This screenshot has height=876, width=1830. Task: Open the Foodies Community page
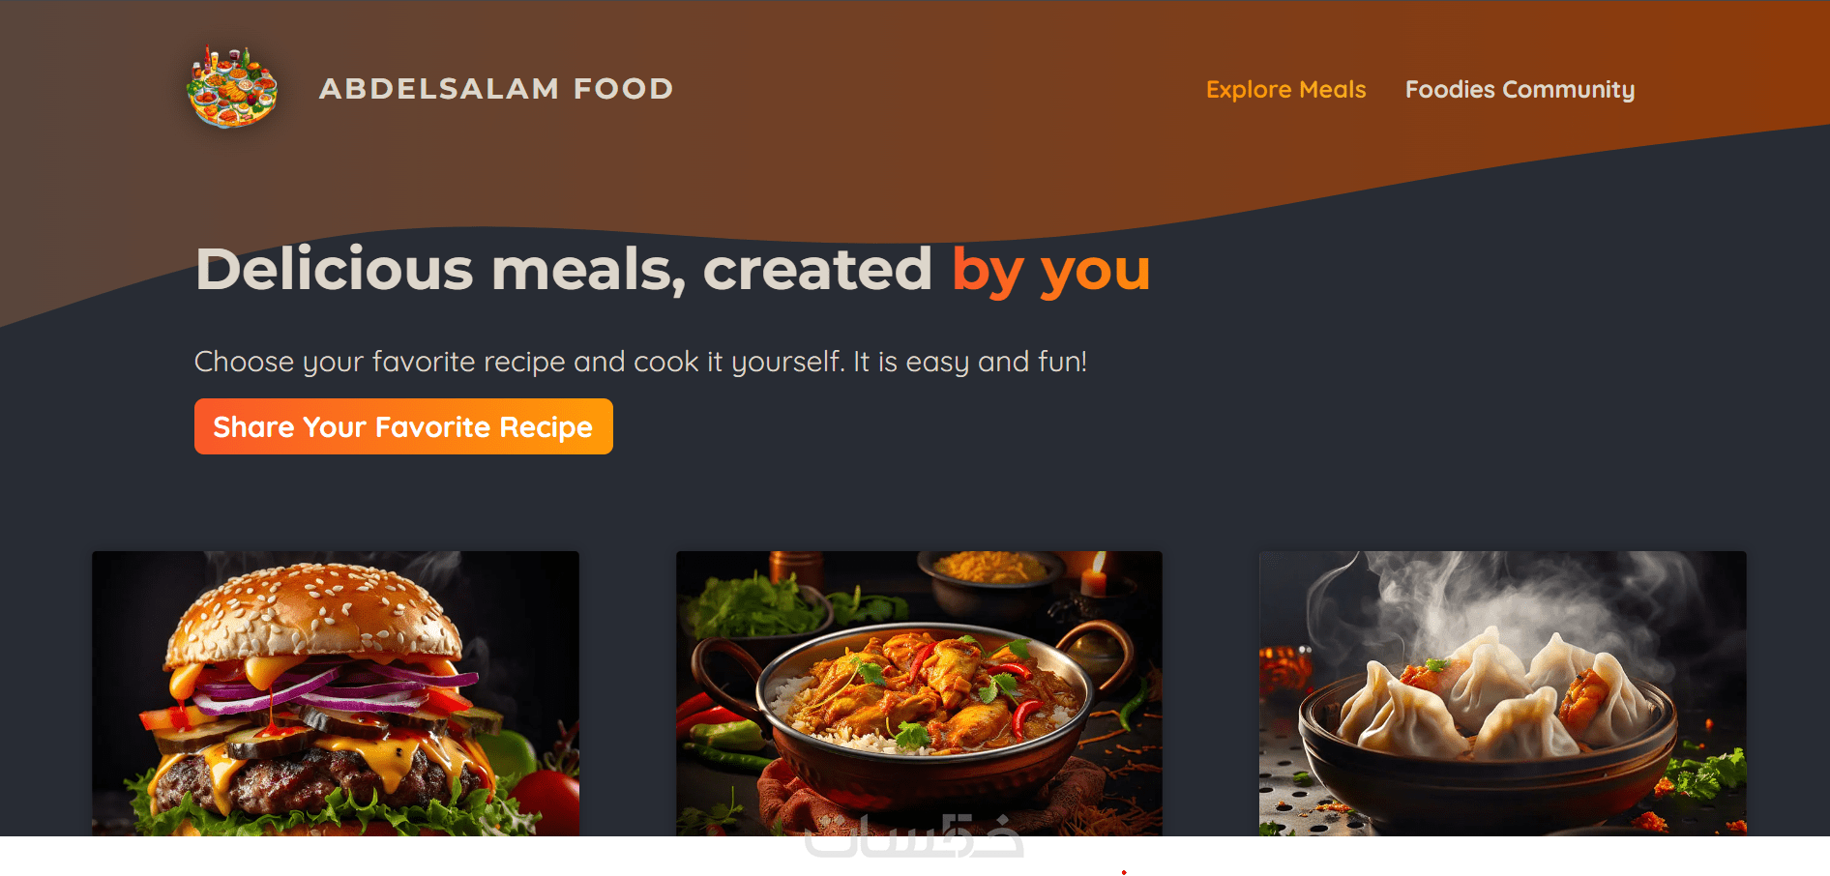(1520, 89)
